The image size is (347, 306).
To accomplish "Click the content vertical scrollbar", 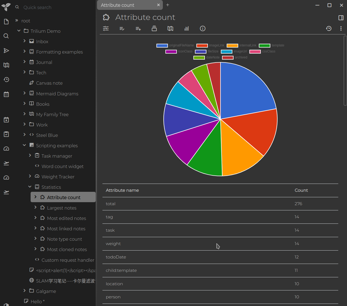I will 345,70.
